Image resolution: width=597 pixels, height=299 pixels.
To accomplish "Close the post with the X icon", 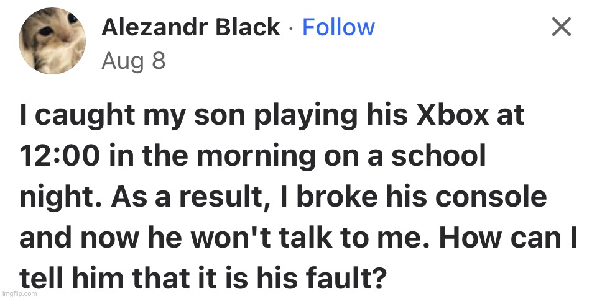I will click(x=561, y=27).
